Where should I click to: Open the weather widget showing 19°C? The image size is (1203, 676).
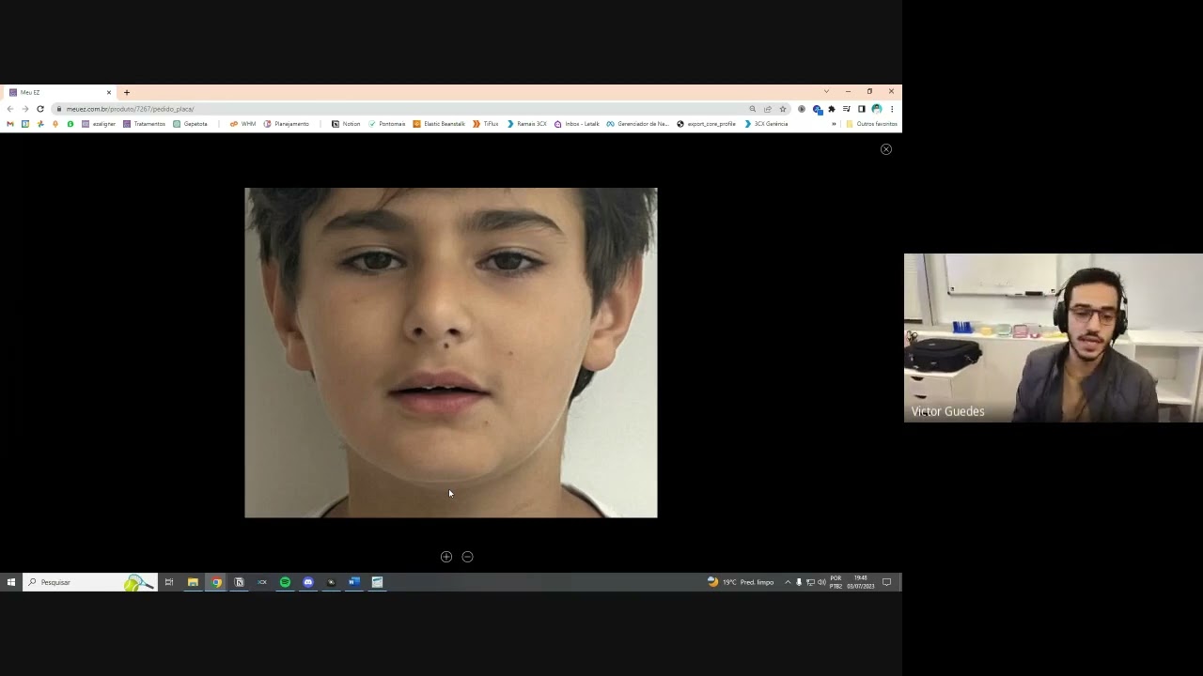741,582
